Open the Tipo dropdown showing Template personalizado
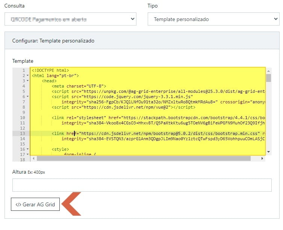Screen dimensions: 283x230 click(213, 19)
